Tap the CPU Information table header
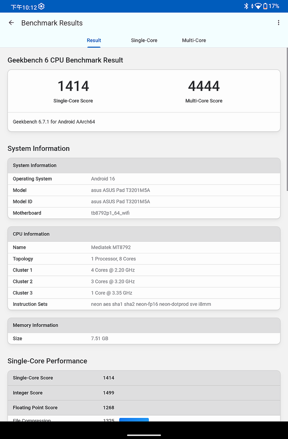This screenshot has height=439, width=288. coord(144,234)
